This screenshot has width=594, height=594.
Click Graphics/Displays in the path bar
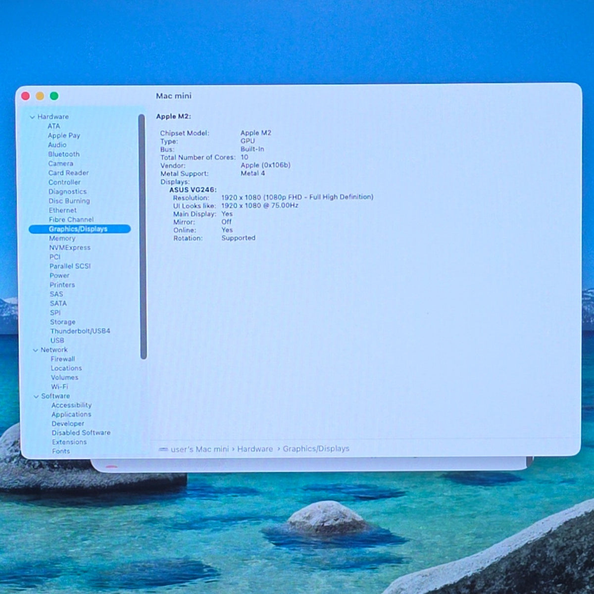316,448
